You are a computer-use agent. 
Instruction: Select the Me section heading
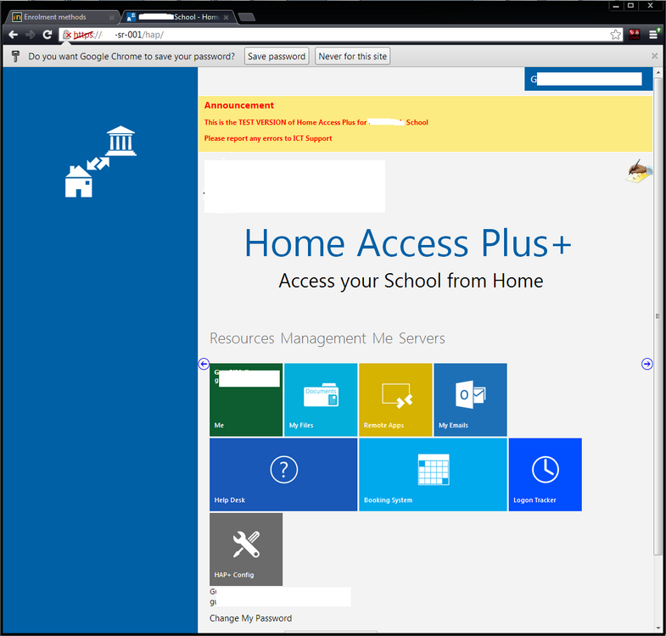coord(383,338)
